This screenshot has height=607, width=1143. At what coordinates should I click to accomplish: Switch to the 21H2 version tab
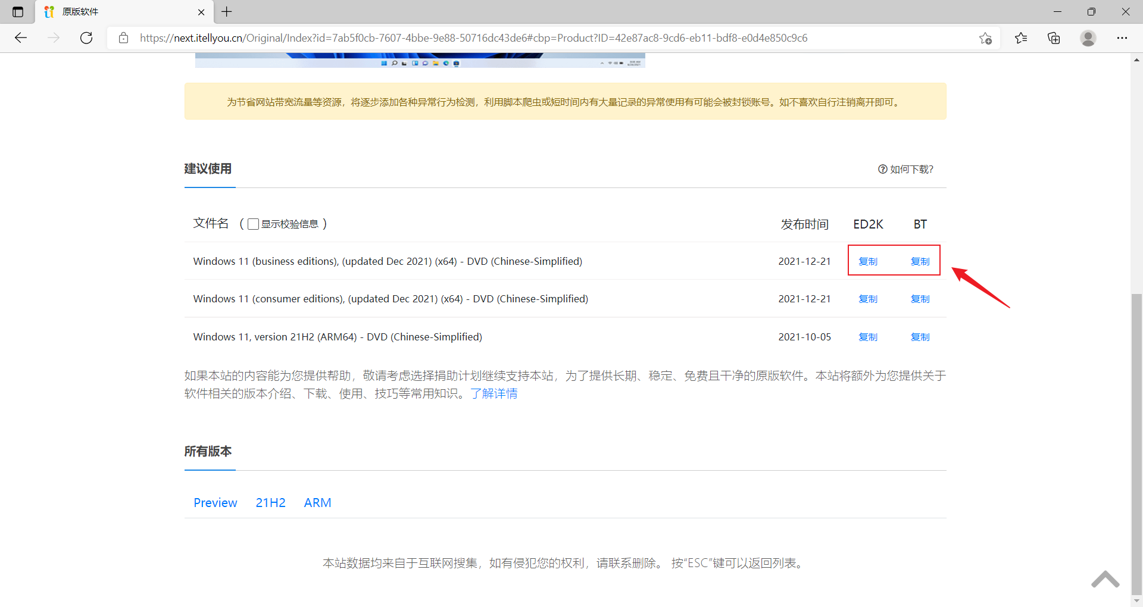[271, 503]
